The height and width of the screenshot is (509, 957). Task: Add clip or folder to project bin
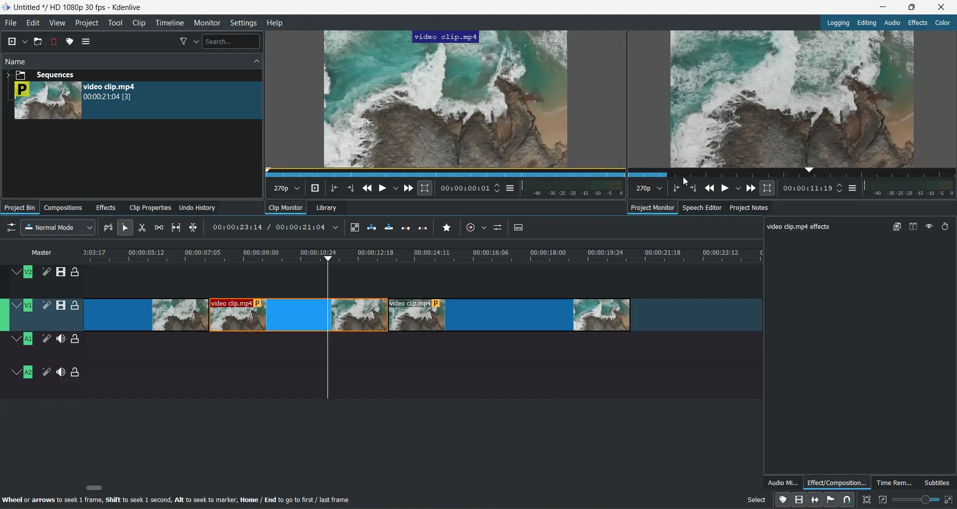(12, 42)
